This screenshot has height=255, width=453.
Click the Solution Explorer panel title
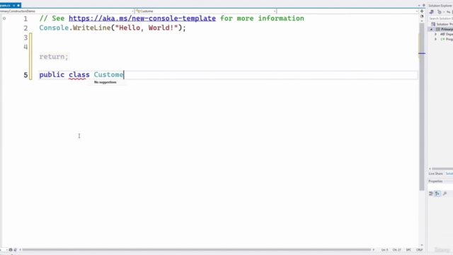tap(440, 6)
